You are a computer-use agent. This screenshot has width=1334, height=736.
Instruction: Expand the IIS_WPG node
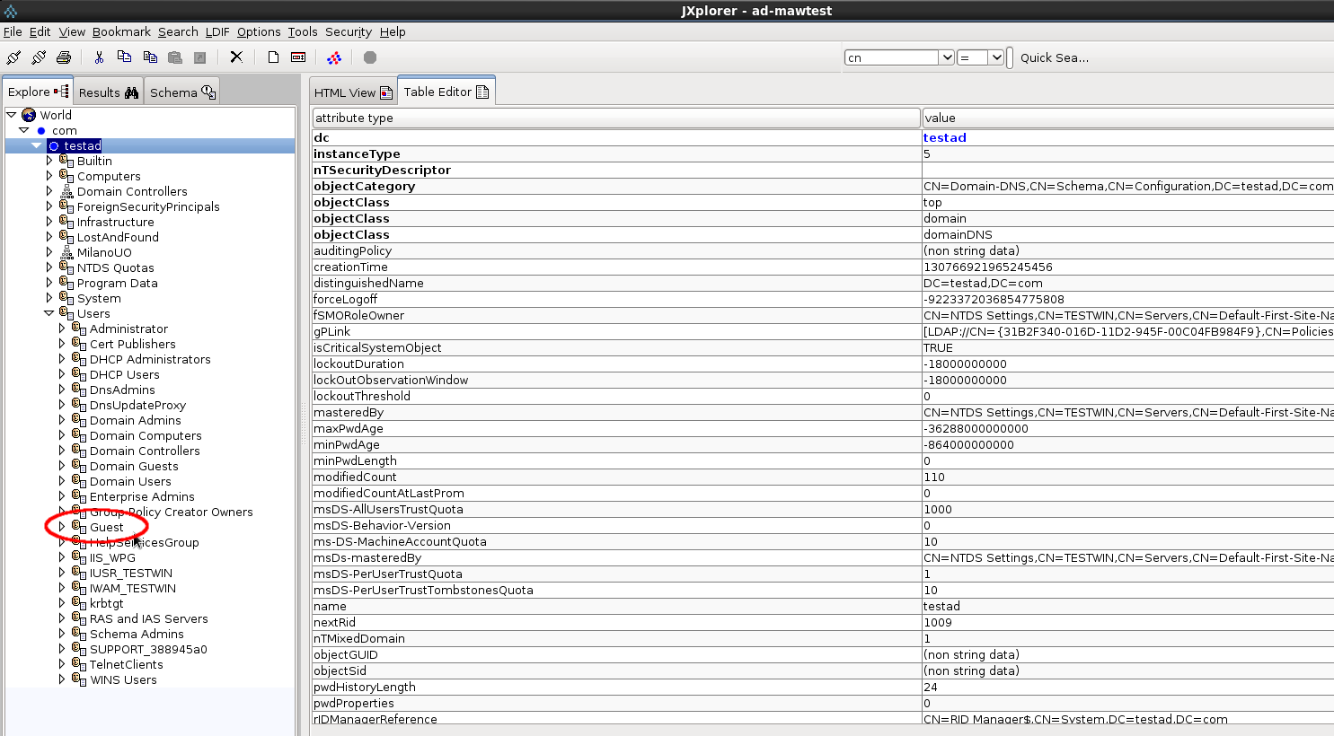tap(62, 557)
